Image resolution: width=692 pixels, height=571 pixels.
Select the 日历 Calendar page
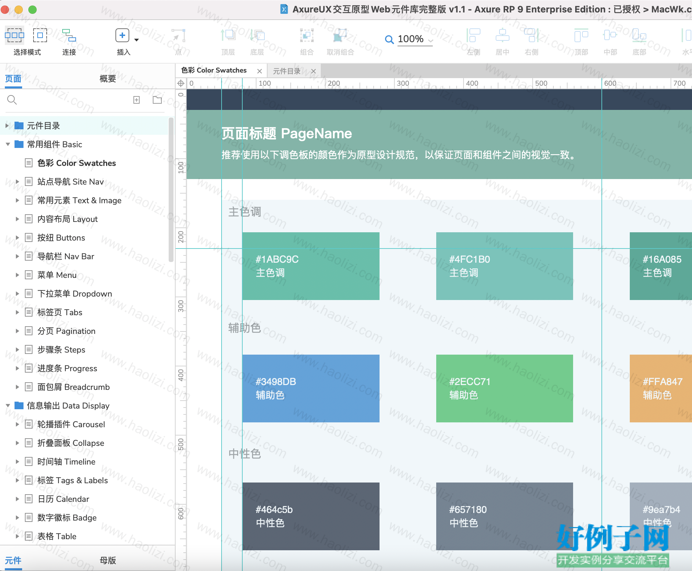63,499
